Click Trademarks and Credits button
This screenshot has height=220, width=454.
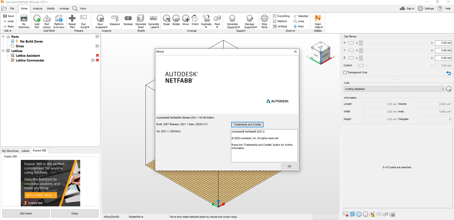point(247,125)
